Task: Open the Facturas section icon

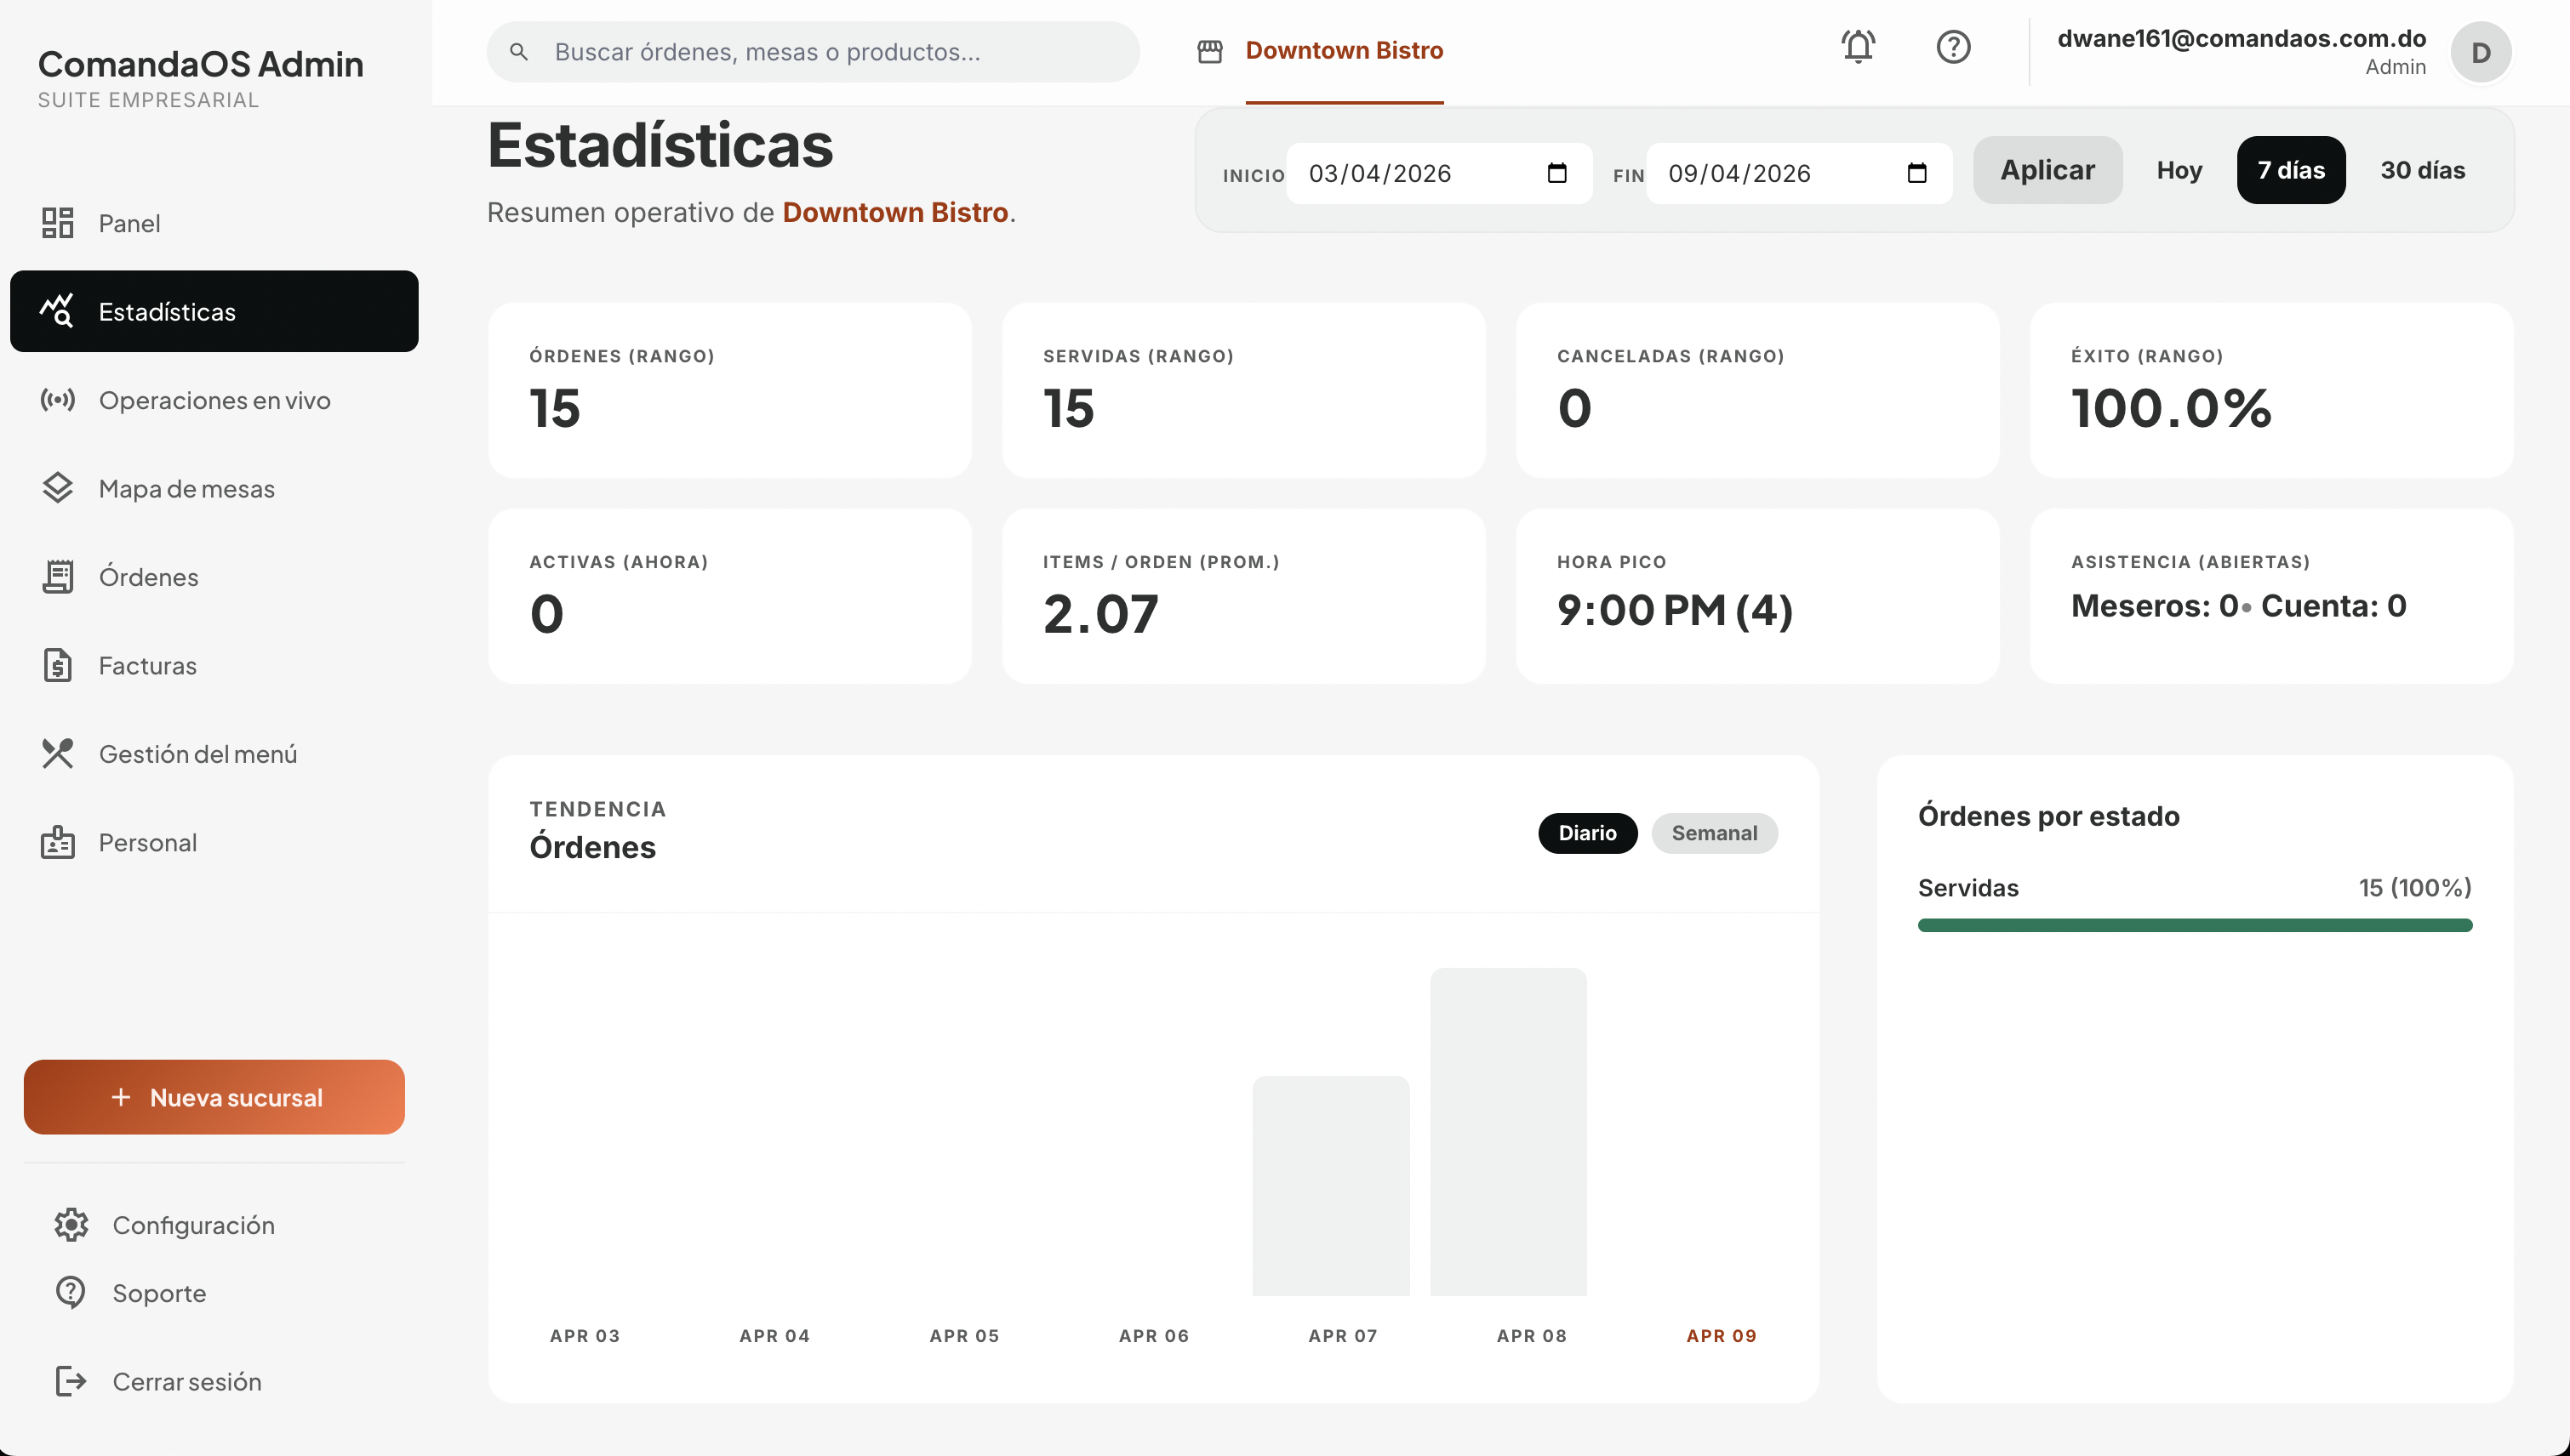Action: tap(57, 665)
